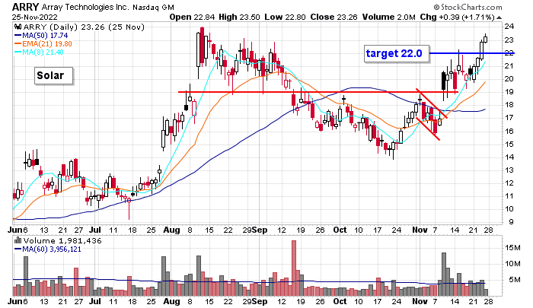The width and height of the screenshot is (533, 308).
Task: Click the MA(8) 21.40 legend text
Action: [43, 52]
